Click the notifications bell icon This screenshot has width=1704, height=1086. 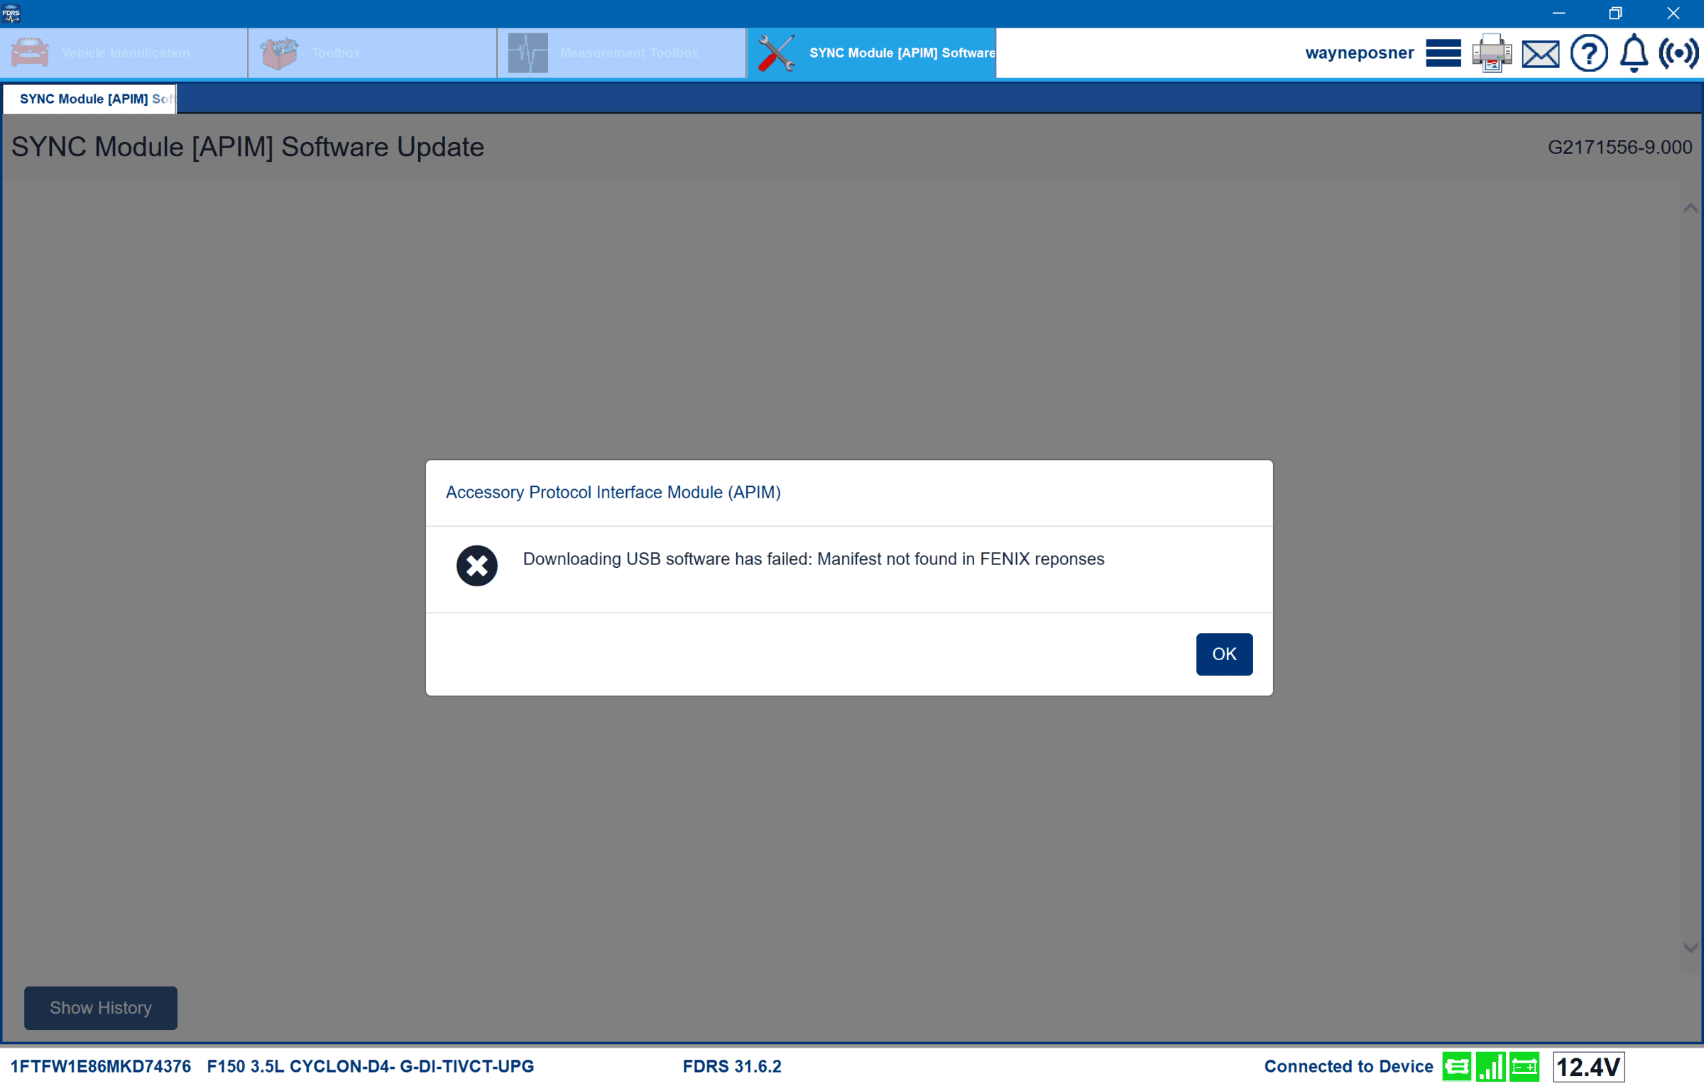(x=1634, y=53)
